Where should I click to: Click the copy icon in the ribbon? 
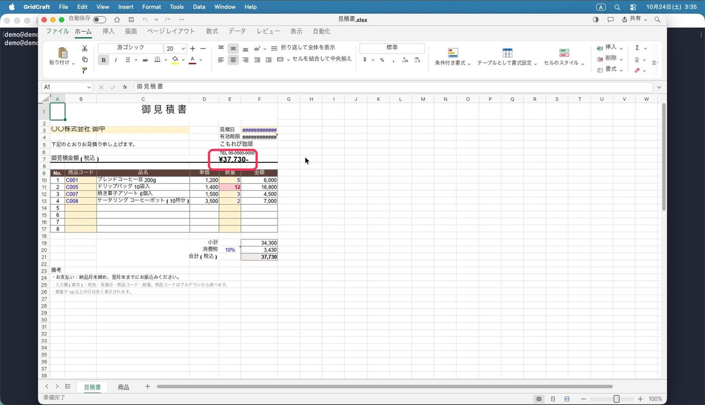pos(85,59)
